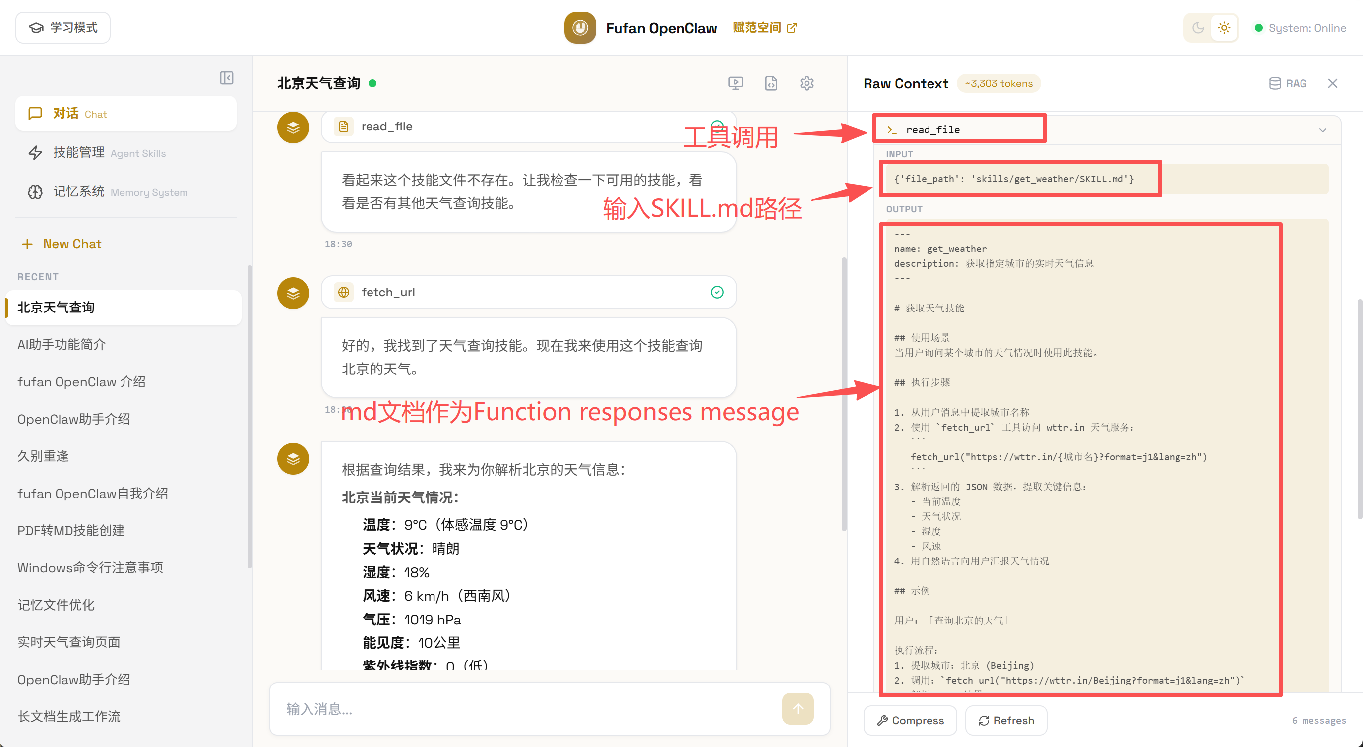Collapse the read_file entry chevron in Raw Context
This screenshot has width=1363, height=747.
(1322, 130)
